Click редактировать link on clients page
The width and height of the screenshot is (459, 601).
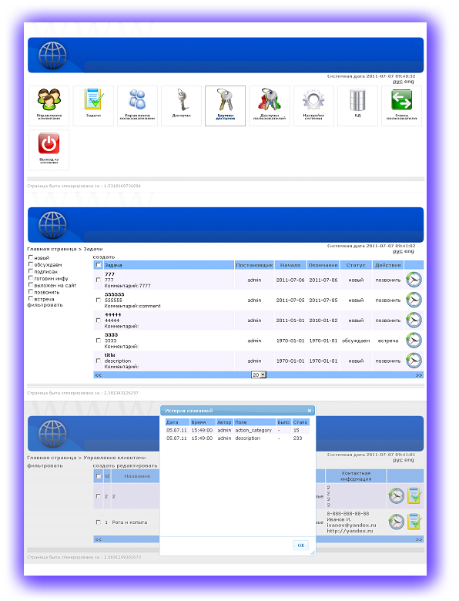click(x=137, y=465)
